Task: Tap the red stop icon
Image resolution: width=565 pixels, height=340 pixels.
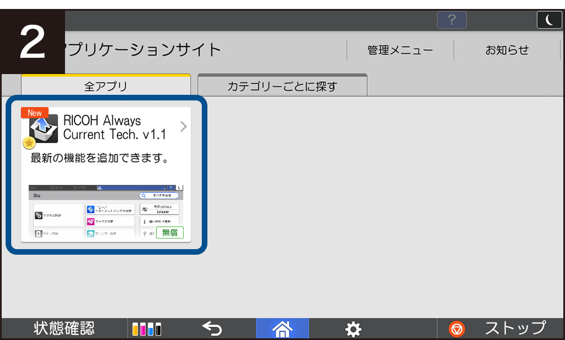Action: [x=457, y=329]
